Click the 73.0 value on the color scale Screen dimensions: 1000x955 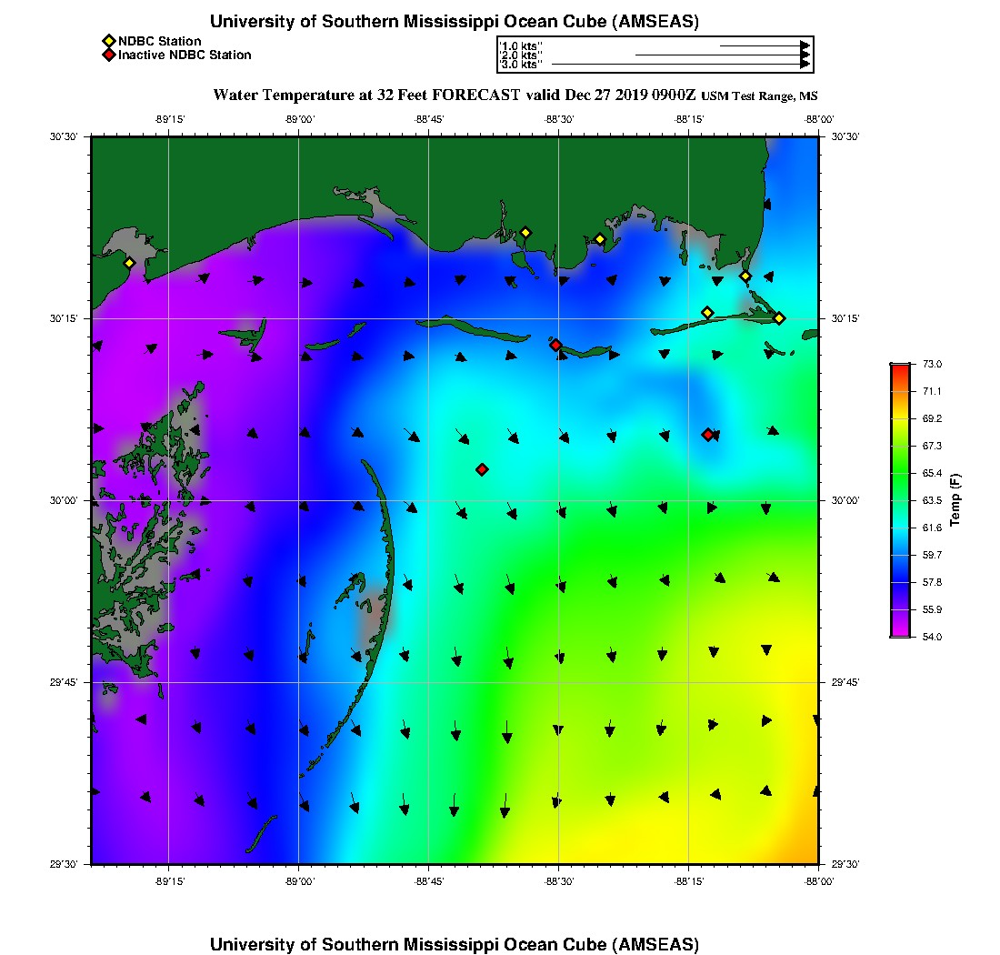[x=934, y=365]
